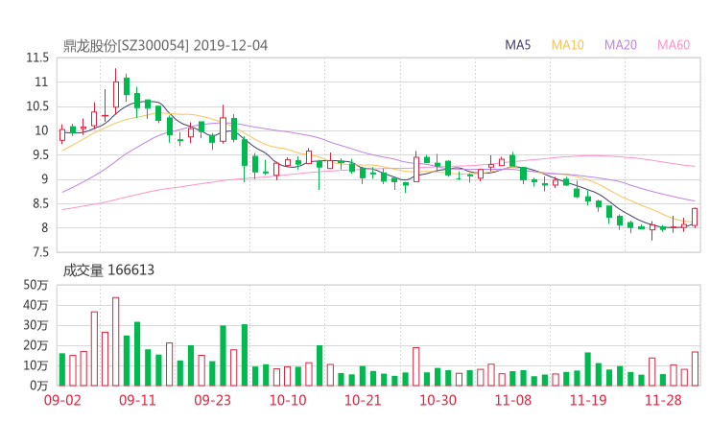The height and width of the screenshot is (422, 710).
Task: Select the tallest volume bar in September
Action: pos(115,340)
